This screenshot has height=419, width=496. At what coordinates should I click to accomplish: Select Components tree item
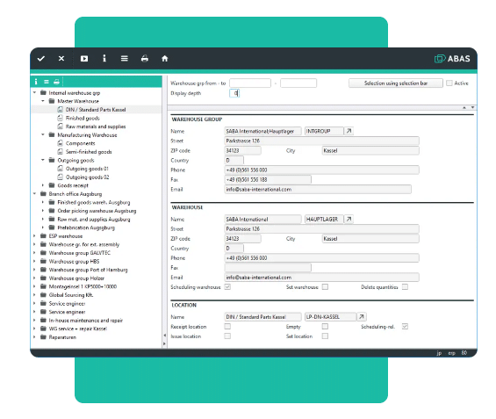point(81,143)
